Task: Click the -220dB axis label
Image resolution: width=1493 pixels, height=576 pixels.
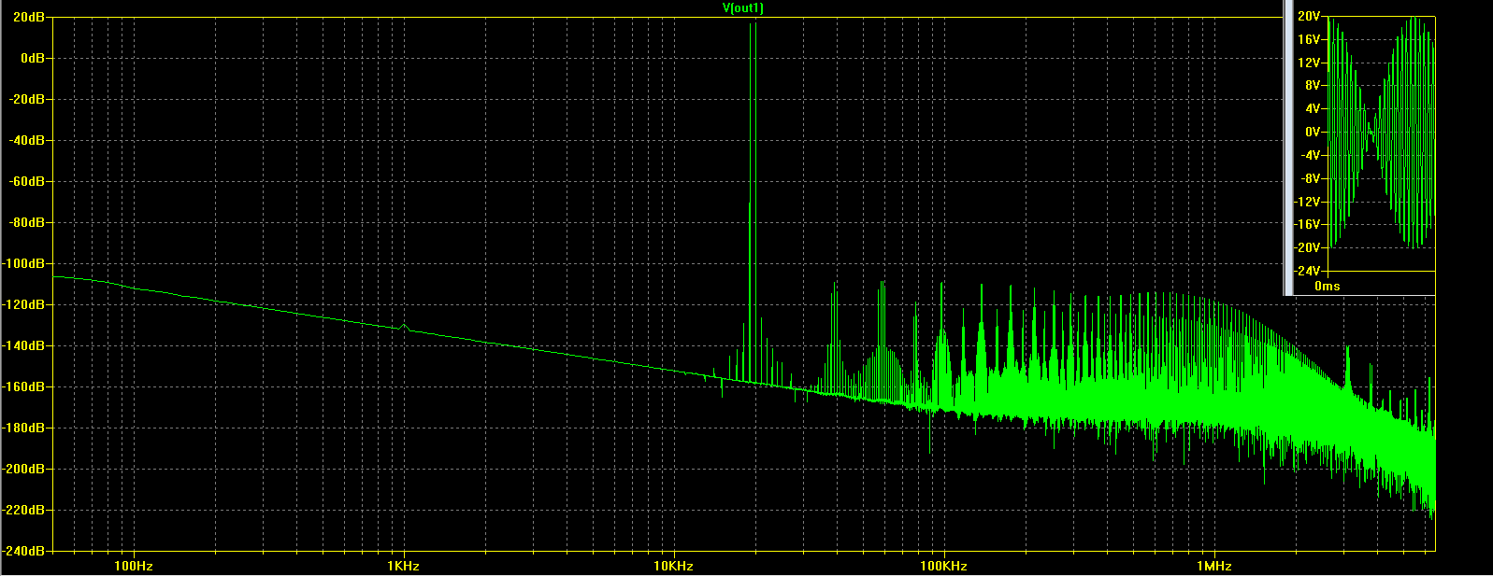Action: 24,510
